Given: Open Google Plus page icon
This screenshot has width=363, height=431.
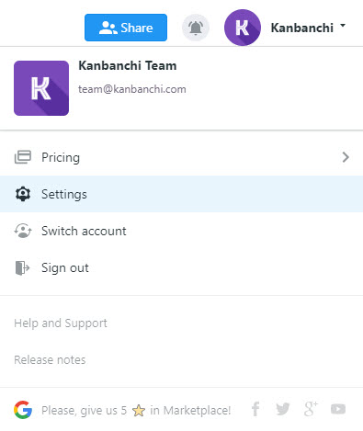Looking at the screenshot, I should [x=311, y=409].
